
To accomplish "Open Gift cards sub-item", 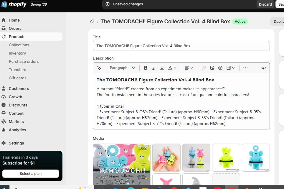I will [18, 78].
